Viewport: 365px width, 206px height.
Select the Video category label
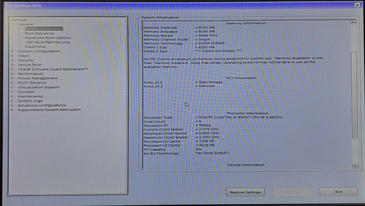24,56
